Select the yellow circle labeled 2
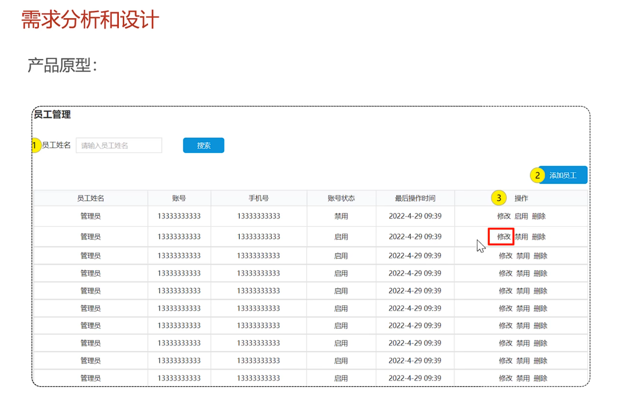The height and width of the screenshot is (407, 617). point(537,175)
